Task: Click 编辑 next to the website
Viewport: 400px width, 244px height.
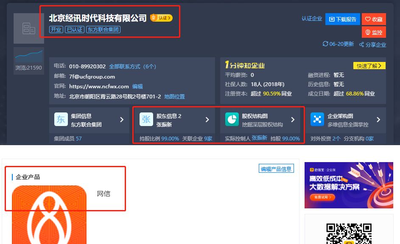Action: click(137, 87)
